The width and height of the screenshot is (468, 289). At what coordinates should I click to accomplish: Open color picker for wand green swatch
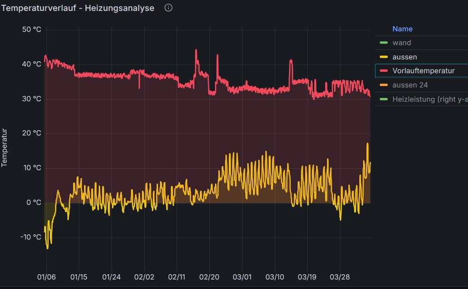coord(384,43)
